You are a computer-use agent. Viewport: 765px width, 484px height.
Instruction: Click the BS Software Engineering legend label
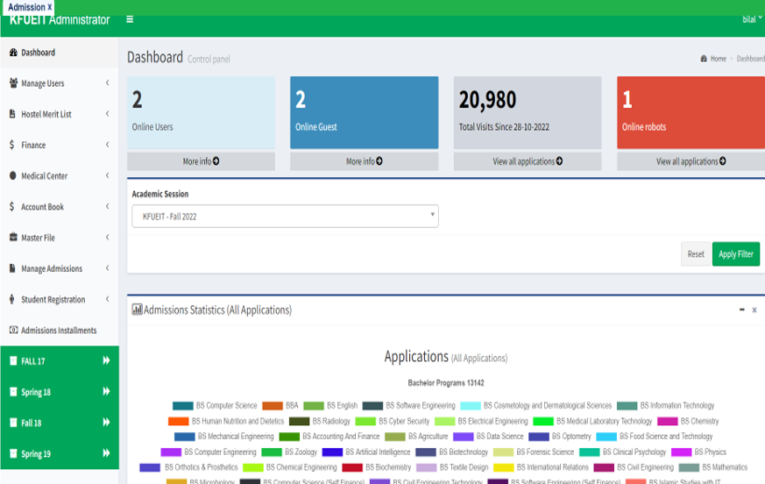421,405
